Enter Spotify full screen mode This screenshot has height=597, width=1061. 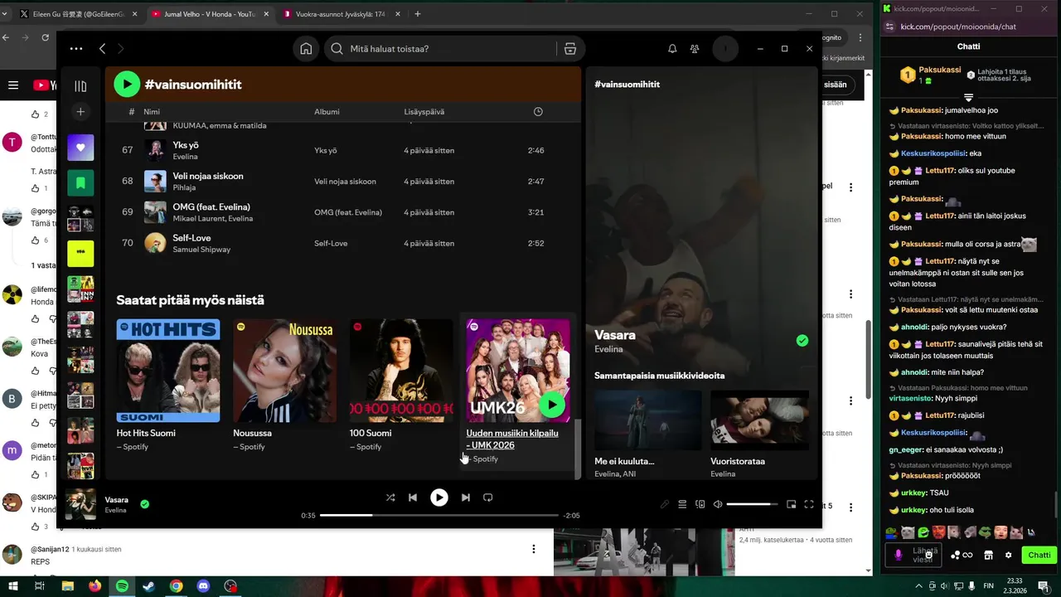[809, 504]
